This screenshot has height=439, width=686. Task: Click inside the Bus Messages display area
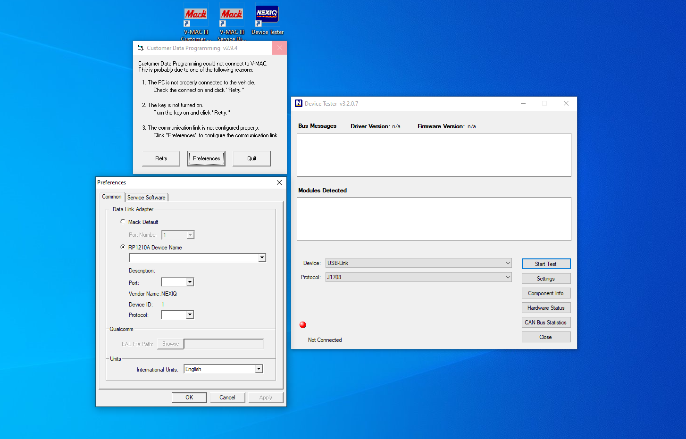434,155
